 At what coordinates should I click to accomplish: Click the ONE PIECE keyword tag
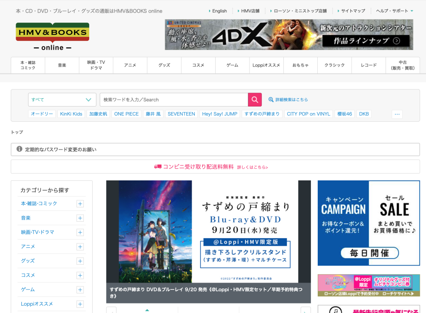click(126, 114)
